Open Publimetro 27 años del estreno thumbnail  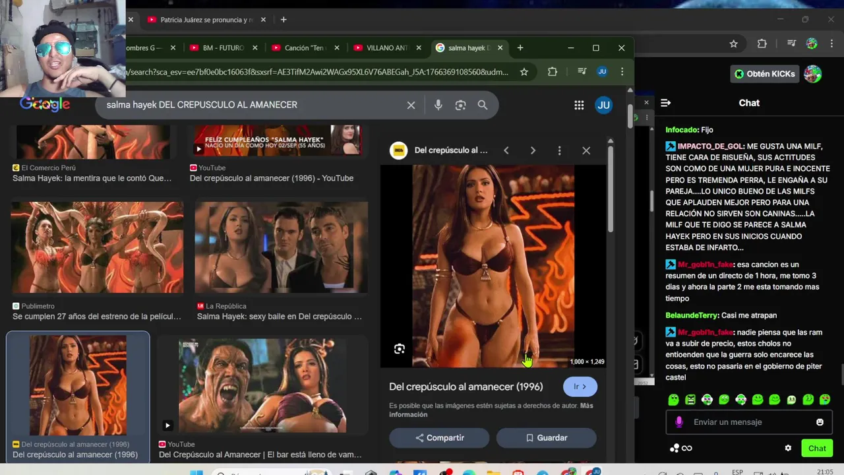pyautogui.click(x=97, y=248)
